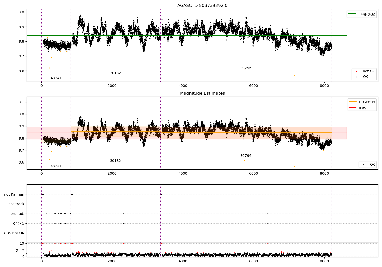Click the 'dr > 5' row label
Screen dimensions: 382x267
pyautogui.click(x=19, y=224)
